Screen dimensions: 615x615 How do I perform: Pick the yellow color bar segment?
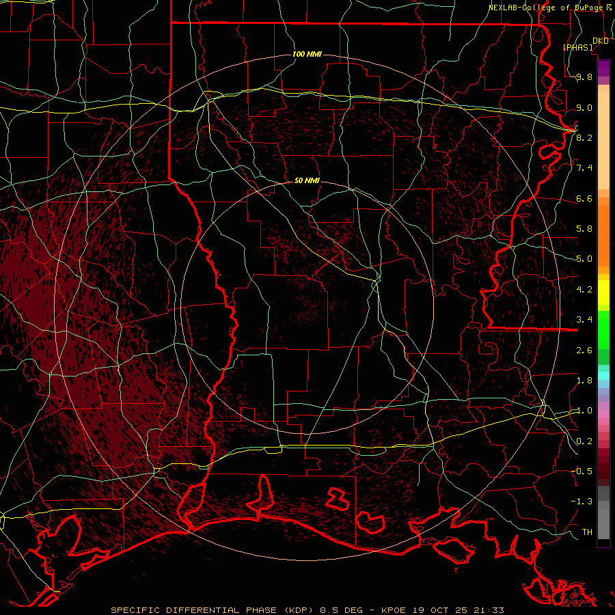[x=603, y=292]
